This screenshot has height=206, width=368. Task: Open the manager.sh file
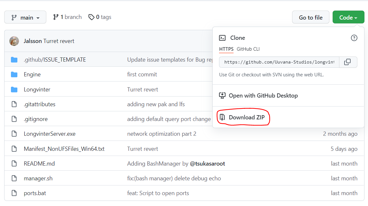[x=38, y=178]
